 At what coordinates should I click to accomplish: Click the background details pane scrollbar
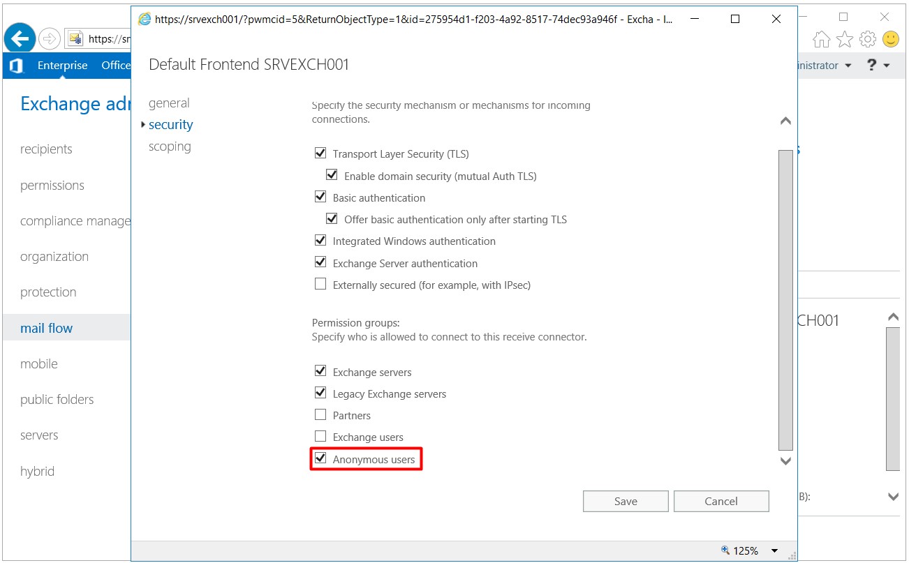click(893, 399)
